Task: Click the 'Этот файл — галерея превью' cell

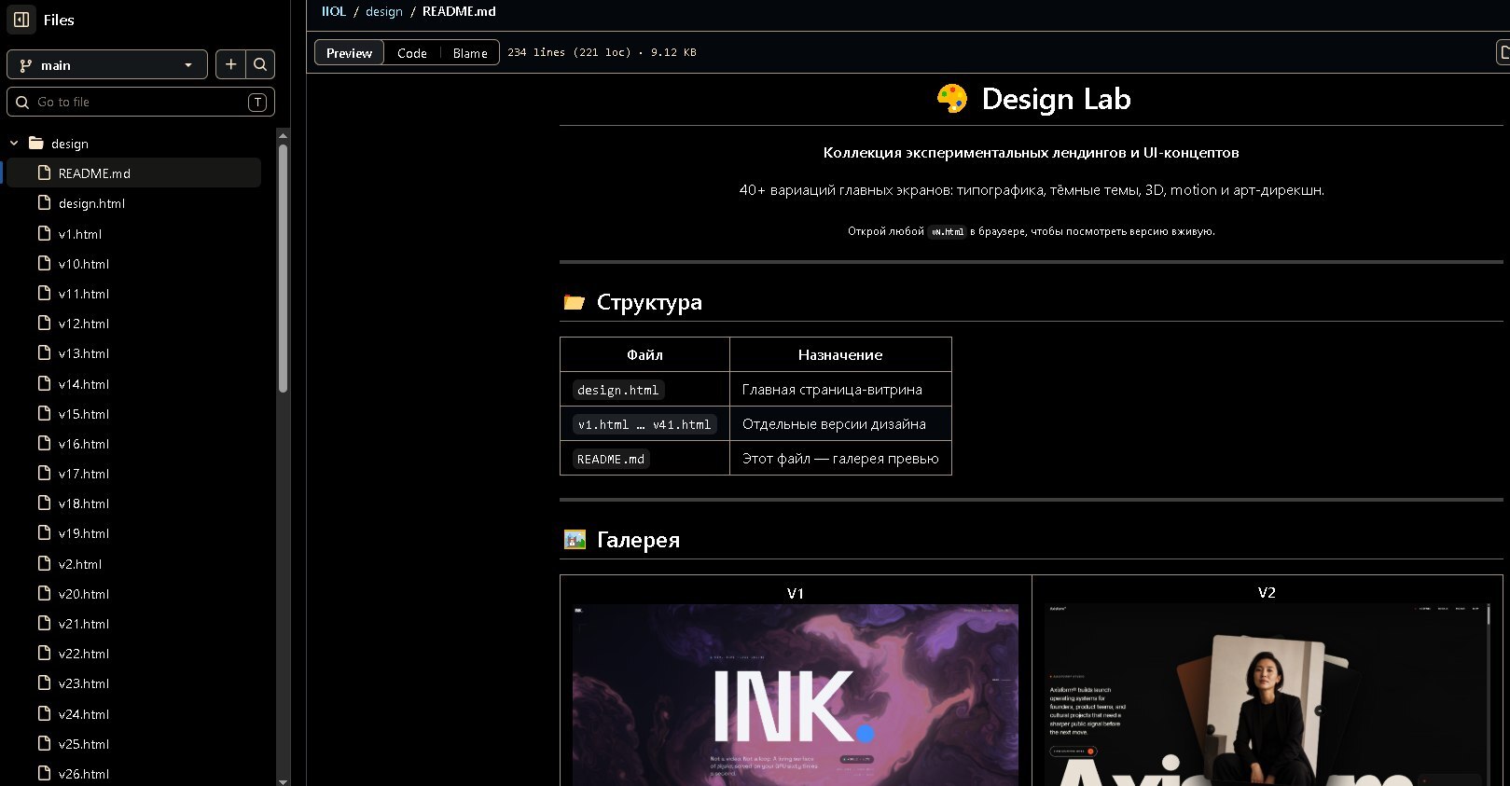Action: 840,459
